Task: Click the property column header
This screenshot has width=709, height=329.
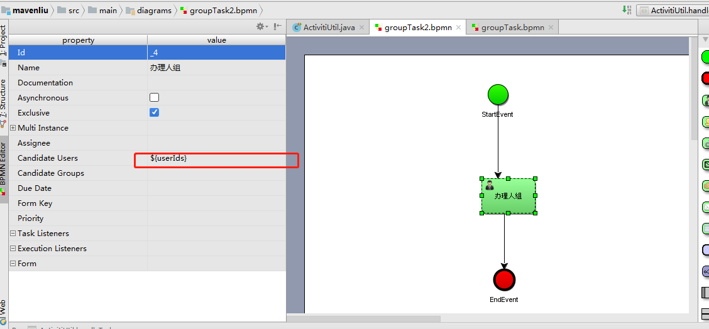Action: coord(78,40)
